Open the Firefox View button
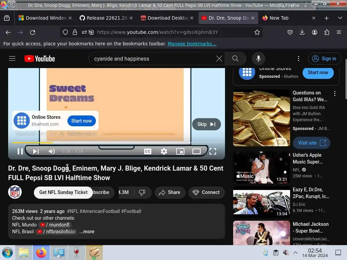The width and height of the screenshot is (347, 260). 7,18
